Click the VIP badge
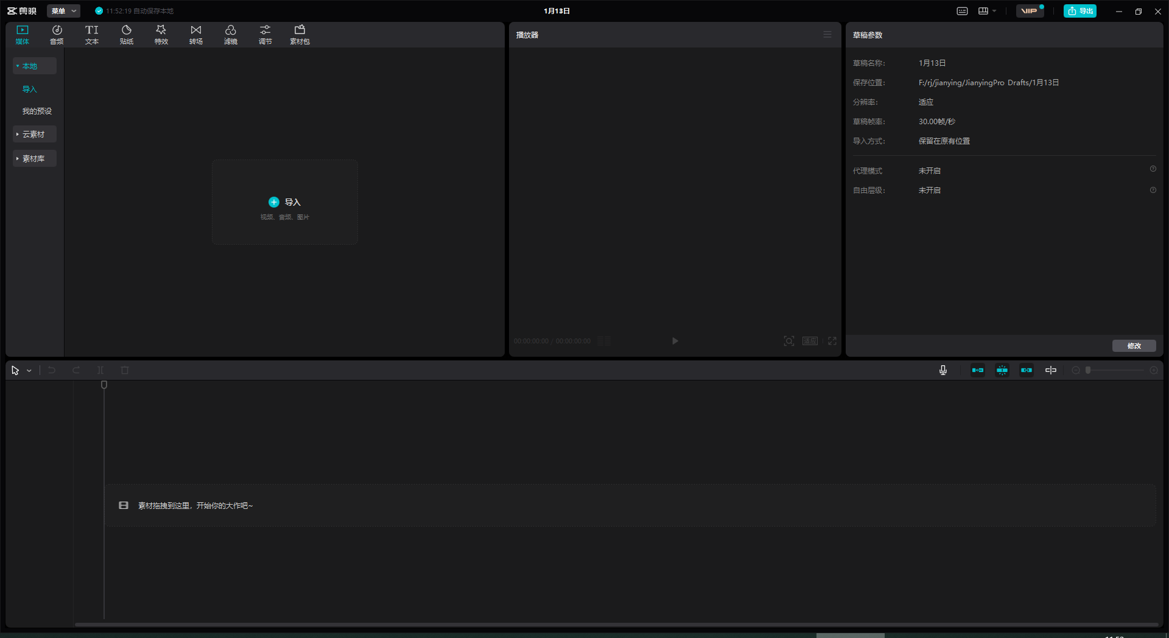 (x=1030, y=11)
